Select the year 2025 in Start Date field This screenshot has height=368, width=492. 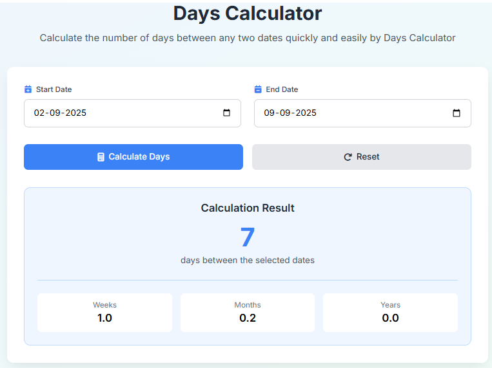pyautogui.click(x=74, y=113)
